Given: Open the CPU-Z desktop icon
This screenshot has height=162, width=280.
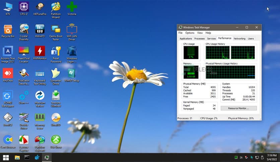Looking at the screenshot, I should click(x=23, y=7).
